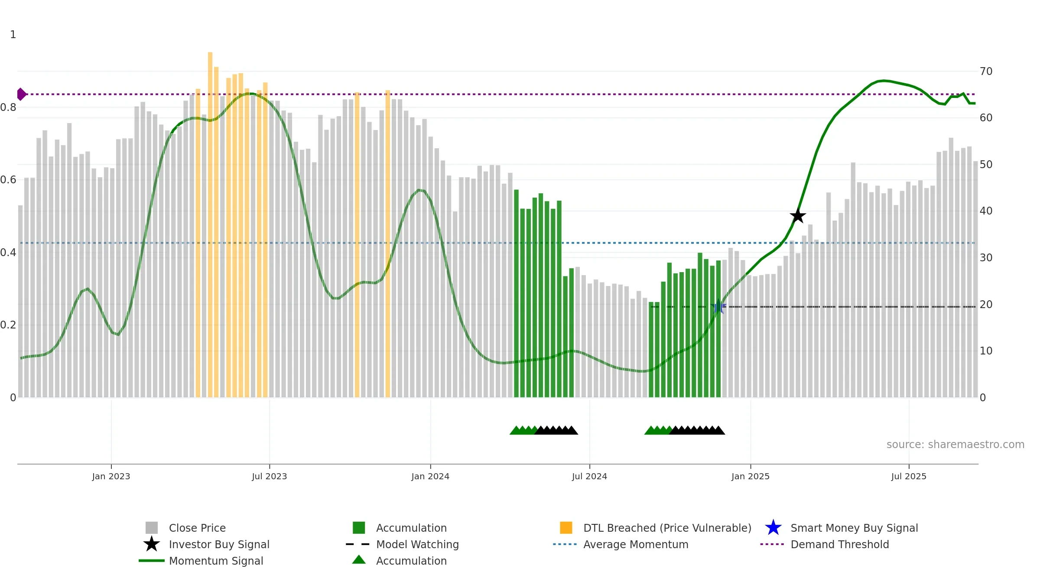
Task: Click the green Accumulation triangle legend icon
Action: 359,560
